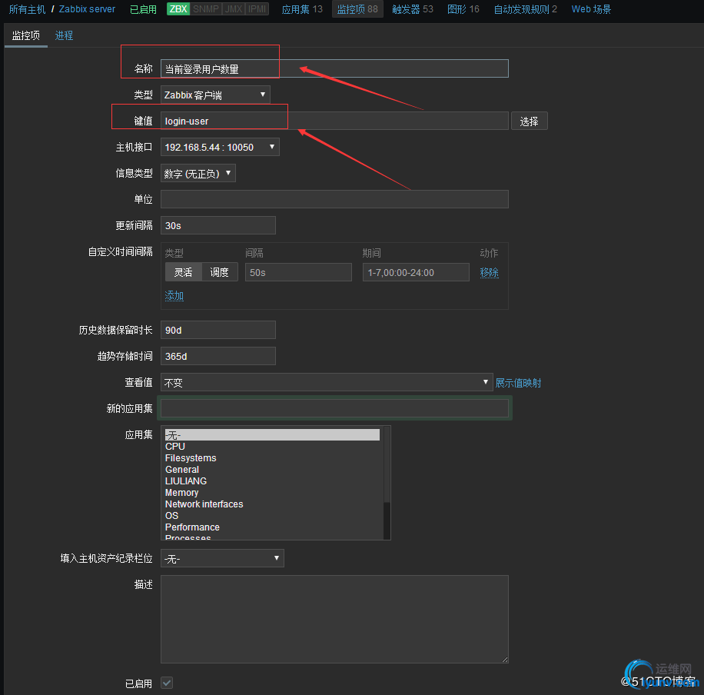Click the 添加 custom interval link
The height and width of the screenshot is (695, 704).
pyautogui.click(x=174, y=295)
